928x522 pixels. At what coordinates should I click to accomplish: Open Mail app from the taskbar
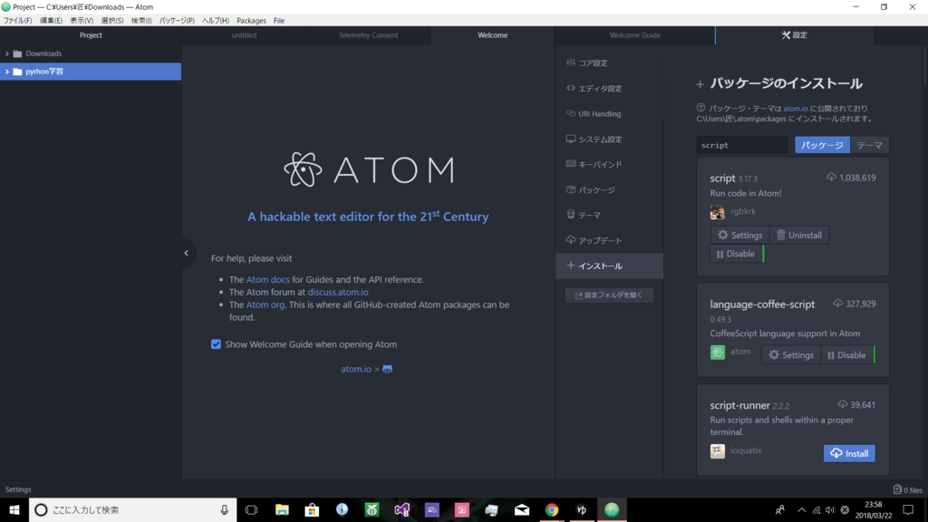click(522, 509)
